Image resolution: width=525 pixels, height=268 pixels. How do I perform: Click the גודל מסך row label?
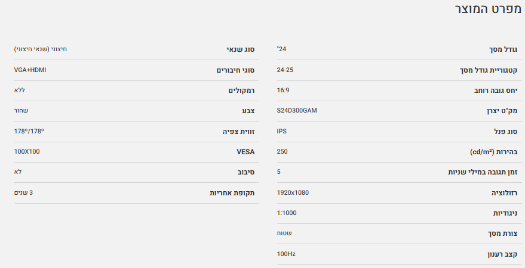(x=501, y=49)
